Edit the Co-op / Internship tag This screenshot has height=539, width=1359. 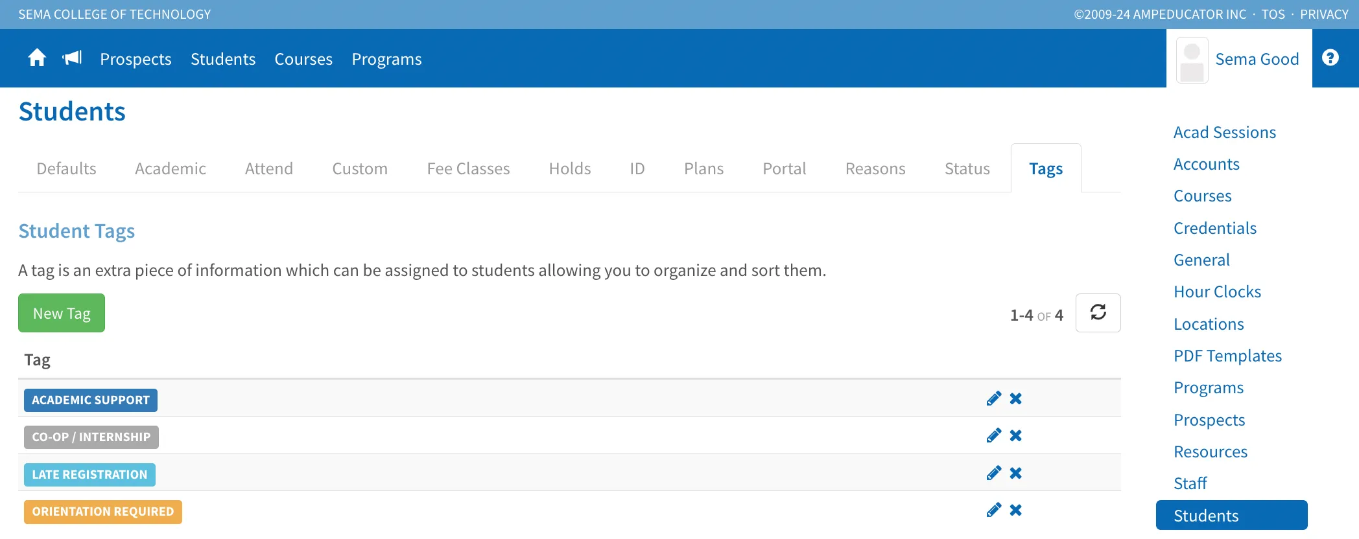993,435
